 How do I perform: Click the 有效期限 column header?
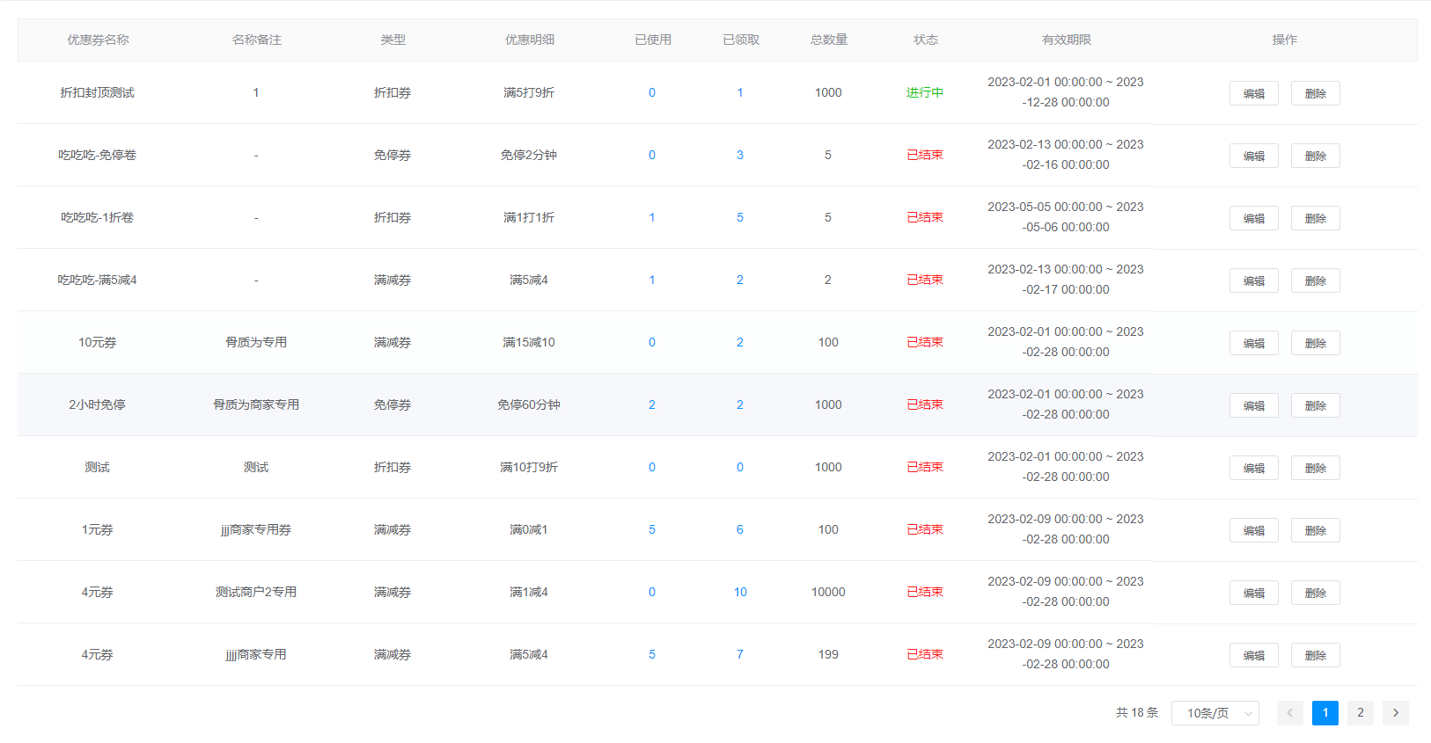(x=1066, y=40)
